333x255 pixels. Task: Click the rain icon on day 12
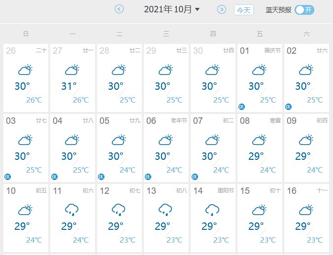[x=119, y=210]
